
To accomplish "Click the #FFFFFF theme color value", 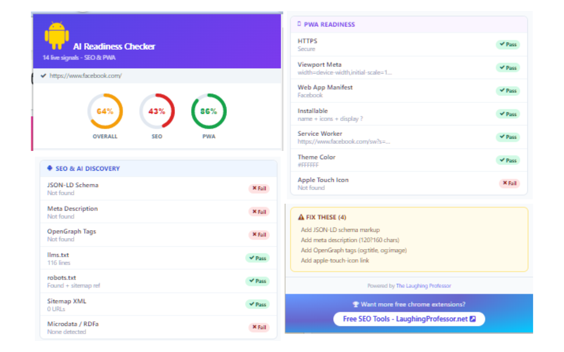I will [x=308, y=165].
